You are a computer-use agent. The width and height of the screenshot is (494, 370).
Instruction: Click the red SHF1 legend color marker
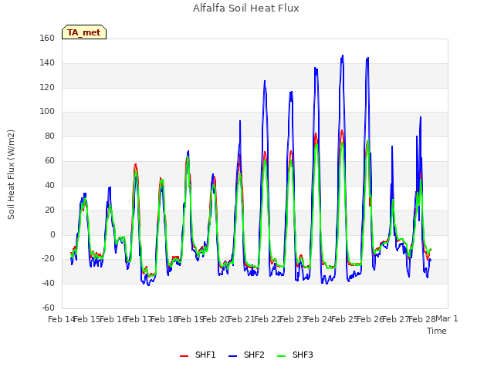coord(184,356)
